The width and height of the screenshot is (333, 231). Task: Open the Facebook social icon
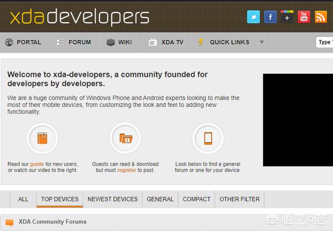point(271,17)
